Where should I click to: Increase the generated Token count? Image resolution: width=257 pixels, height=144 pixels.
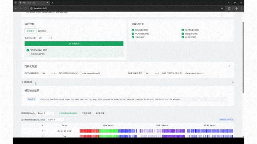[52, 38]
